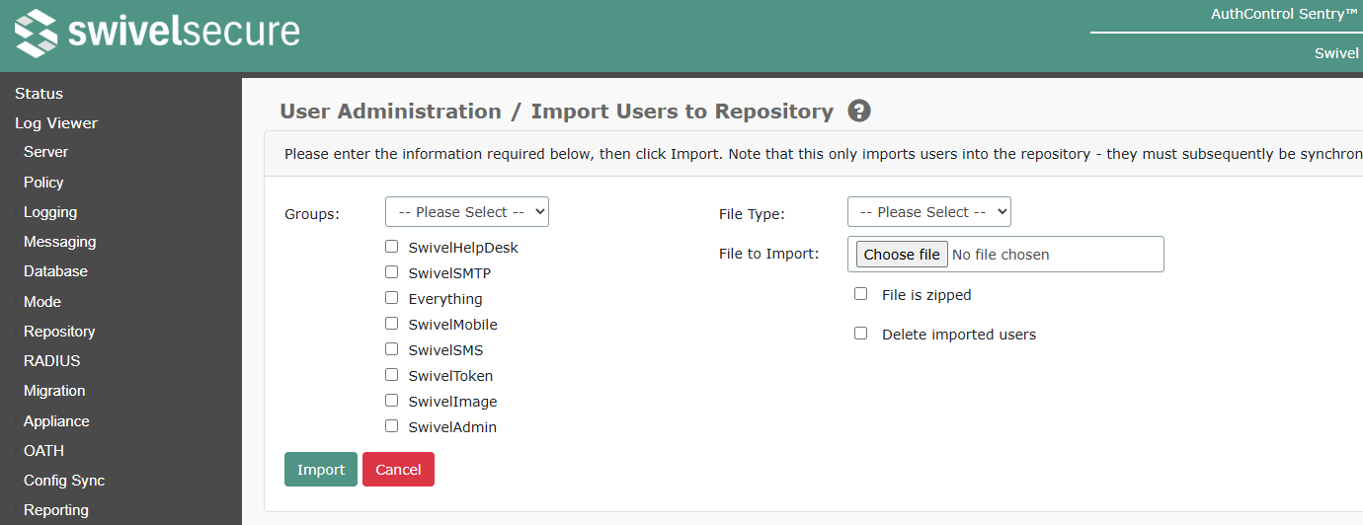The width and height of the screenshot is (1363, 525).
Task: Open Reporting in the sidebar
Action: point(56,510)
